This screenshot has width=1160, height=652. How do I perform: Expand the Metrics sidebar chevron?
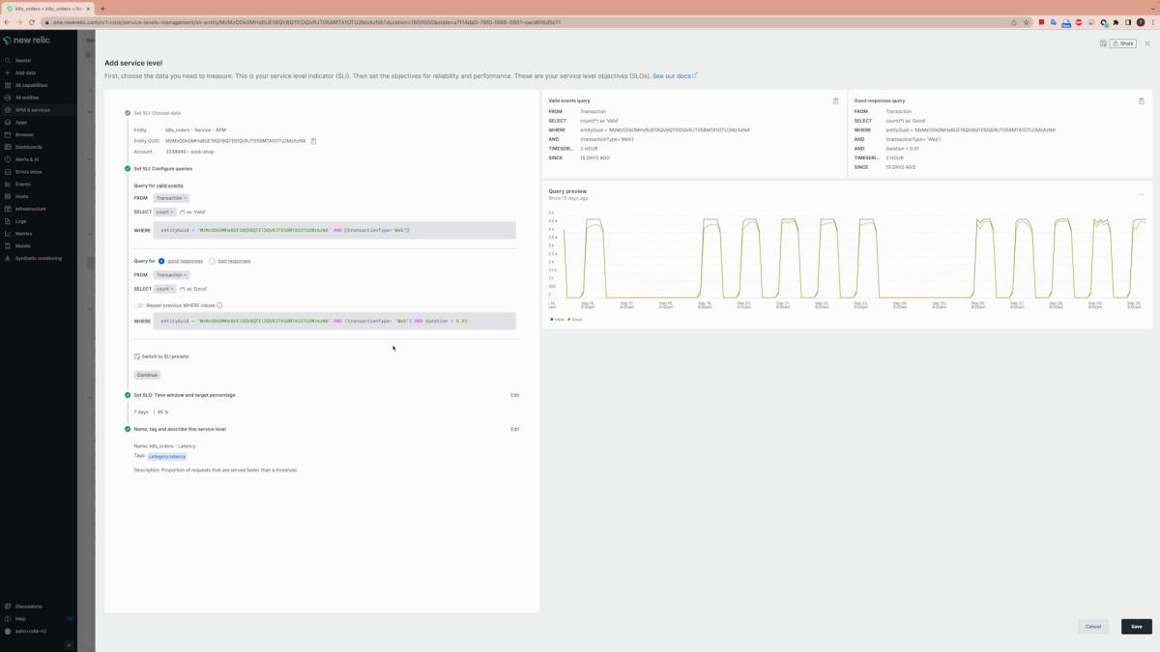click(90, 234)
